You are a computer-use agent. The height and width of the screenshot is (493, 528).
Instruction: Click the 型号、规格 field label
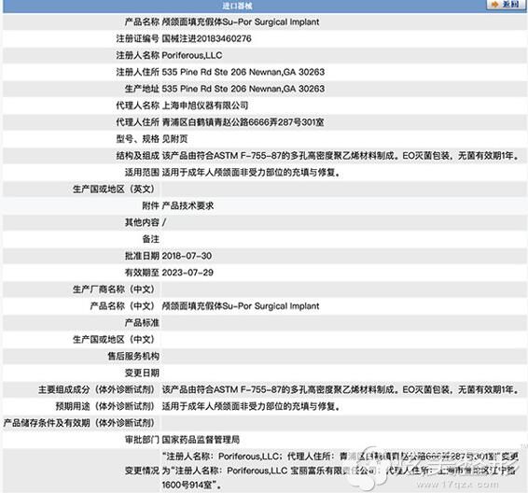tap(137, 139)
